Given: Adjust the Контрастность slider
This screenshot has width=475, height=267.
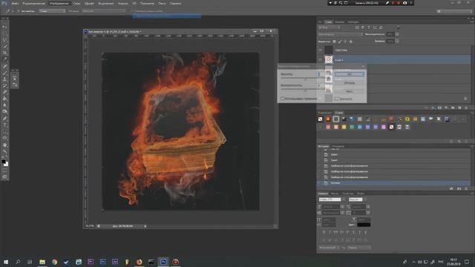Looking at the screenshot, I should pos(305,90).
